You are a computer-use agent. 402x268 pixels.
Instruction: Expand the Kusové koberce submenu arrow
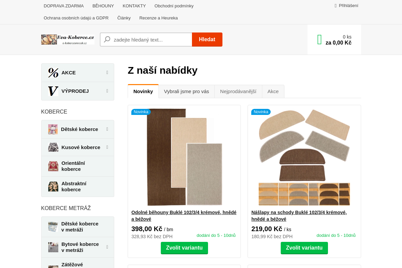coord(107,147)
